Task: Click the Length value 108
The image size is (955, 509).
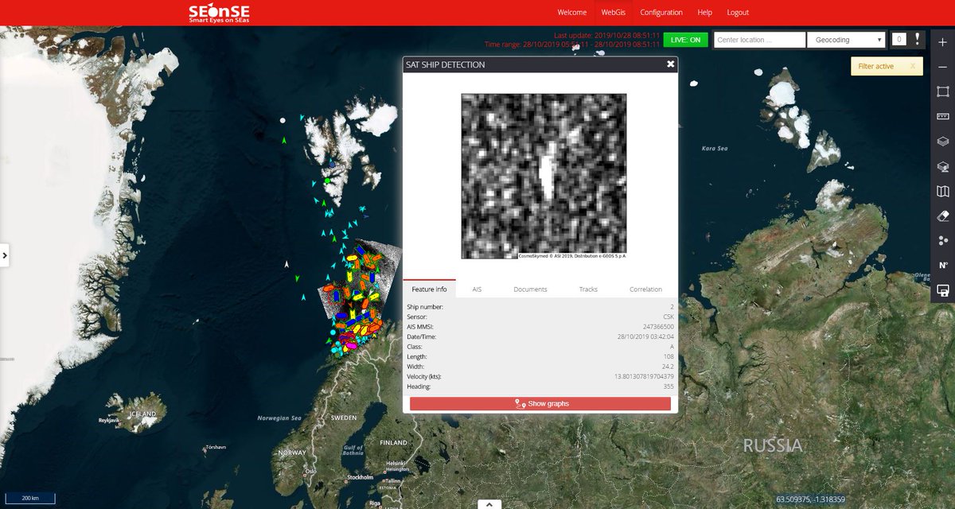Action: point(668,356)
